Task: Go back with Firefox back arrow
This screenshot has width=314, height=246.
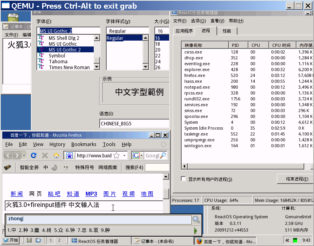Action: tap(8, 155)
